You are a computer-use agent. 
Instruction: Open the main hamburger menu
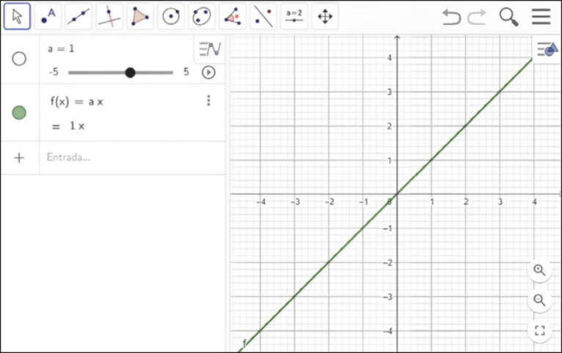(541, 16)
